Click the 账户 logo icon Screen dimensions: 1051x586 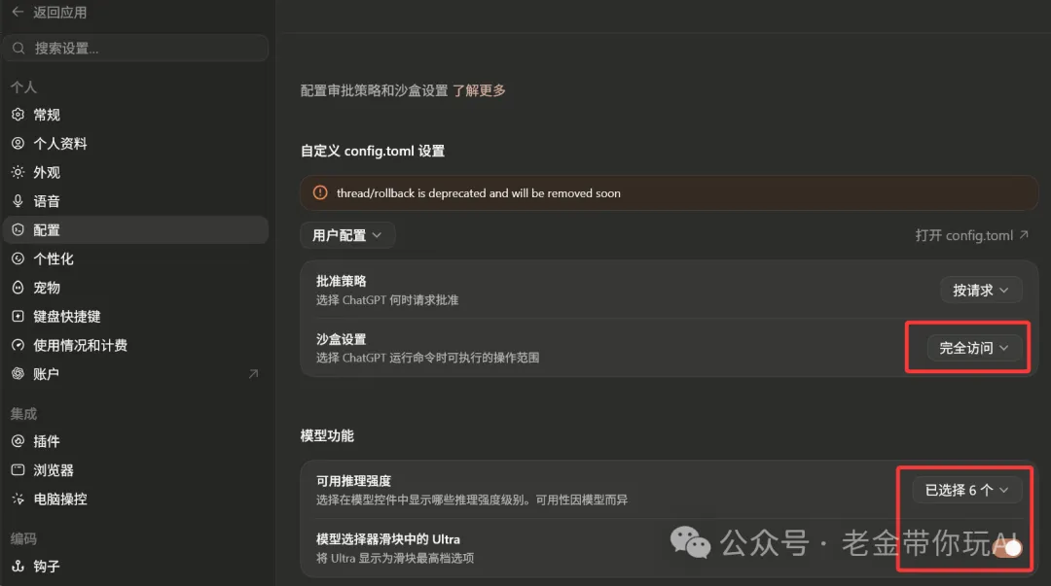[18, 374]
